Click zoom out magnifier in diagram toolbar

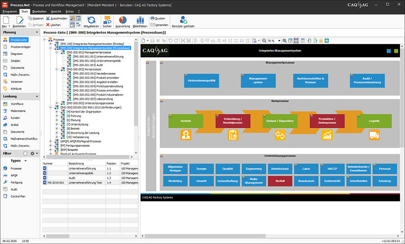tap(264, 41)
